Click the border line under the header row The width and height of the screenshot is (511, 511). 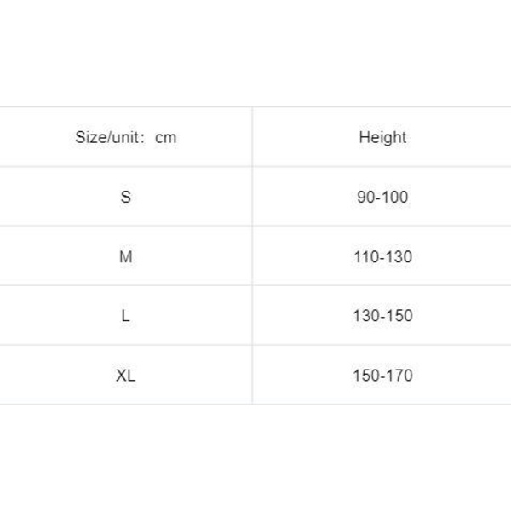[x=255, y=167]
